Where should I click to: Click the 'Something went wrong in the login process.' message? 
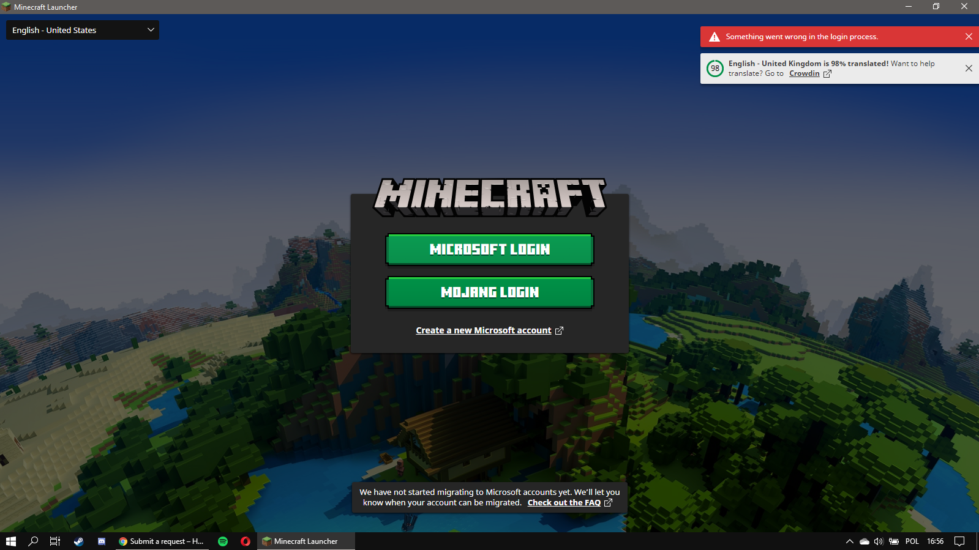pos(802,37)
